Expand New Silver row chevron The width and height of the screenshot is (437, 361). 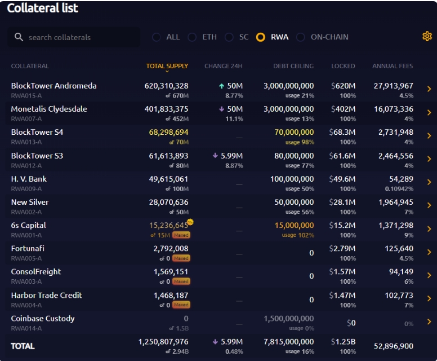tap(429, 205)
